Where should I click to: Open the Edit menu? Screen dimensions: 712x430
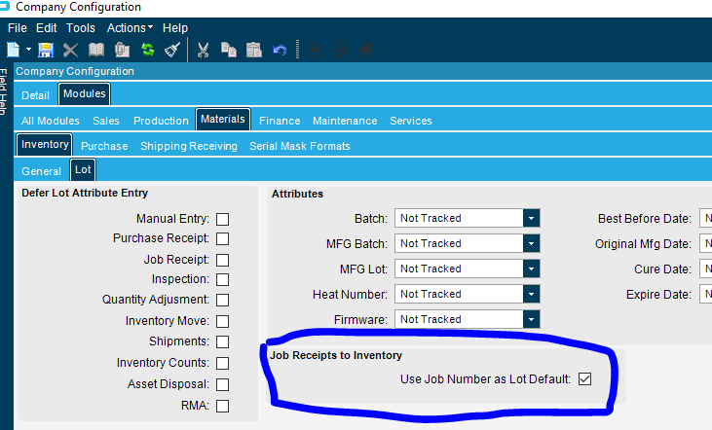pos(47,28)
